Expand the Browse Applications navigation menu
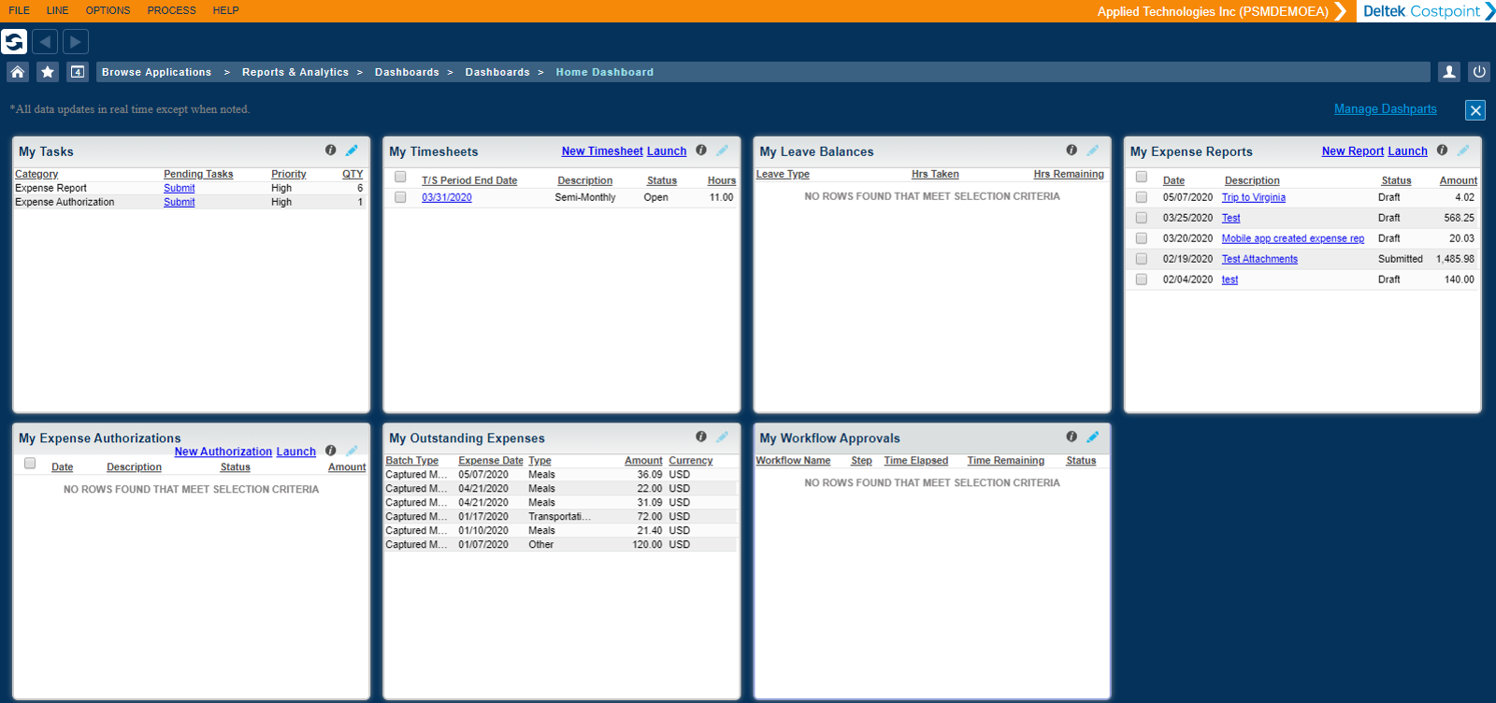 156,72
